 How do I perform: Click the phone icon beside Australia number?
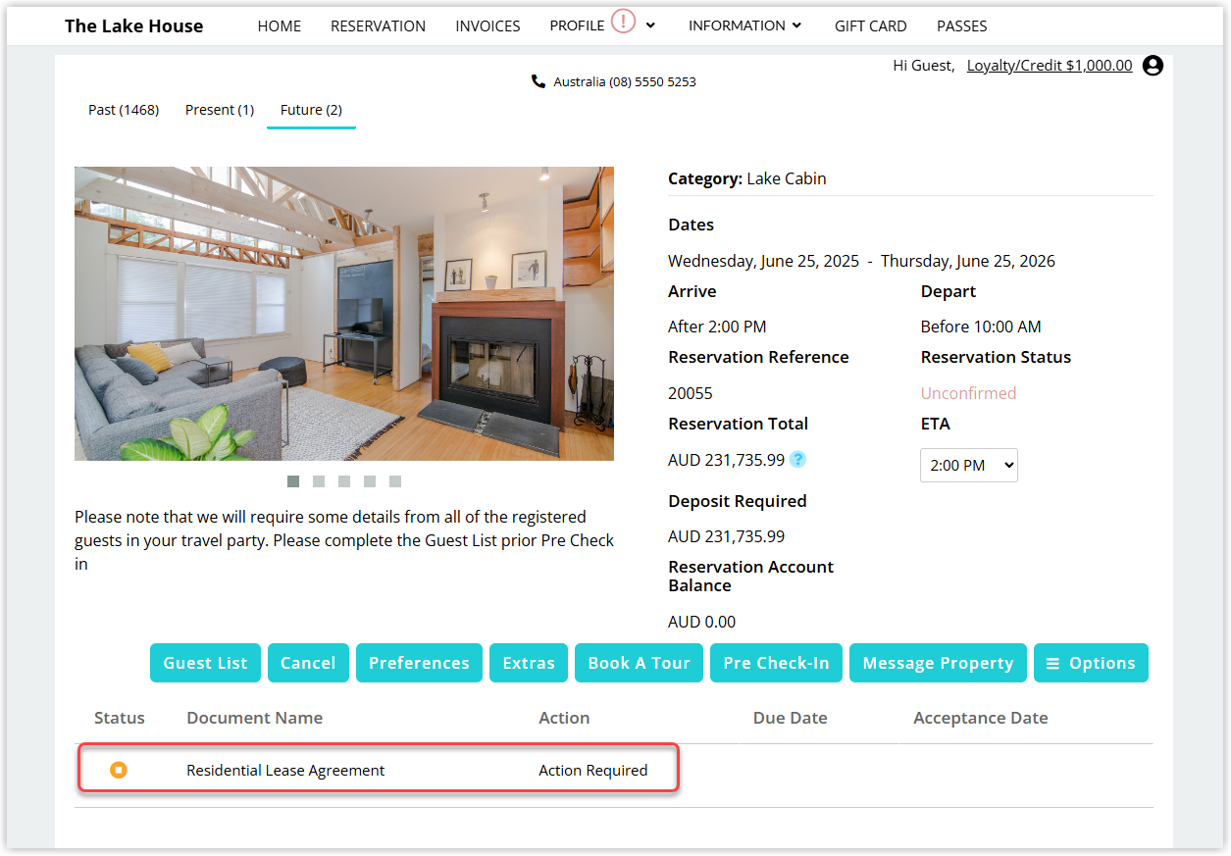click(x=538, y=81)
